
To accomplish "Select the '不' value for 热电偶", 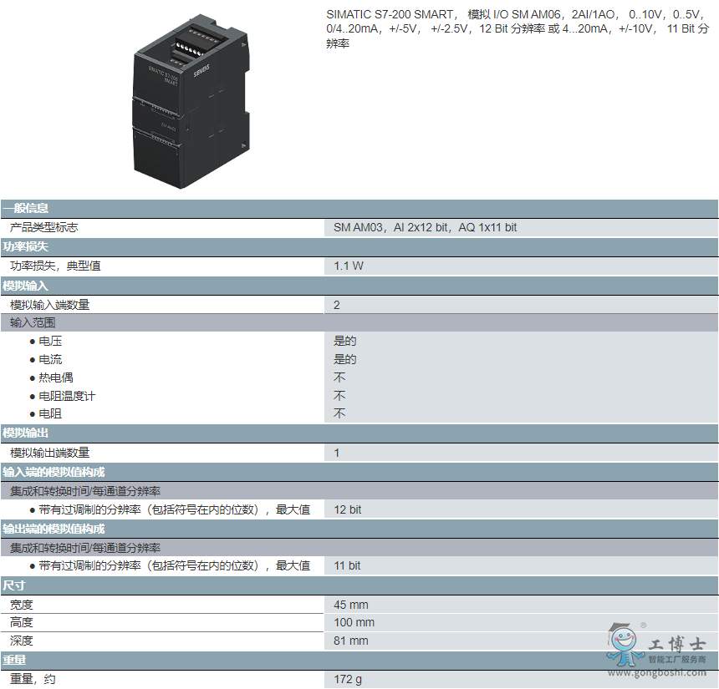I will tap(339, 378).
